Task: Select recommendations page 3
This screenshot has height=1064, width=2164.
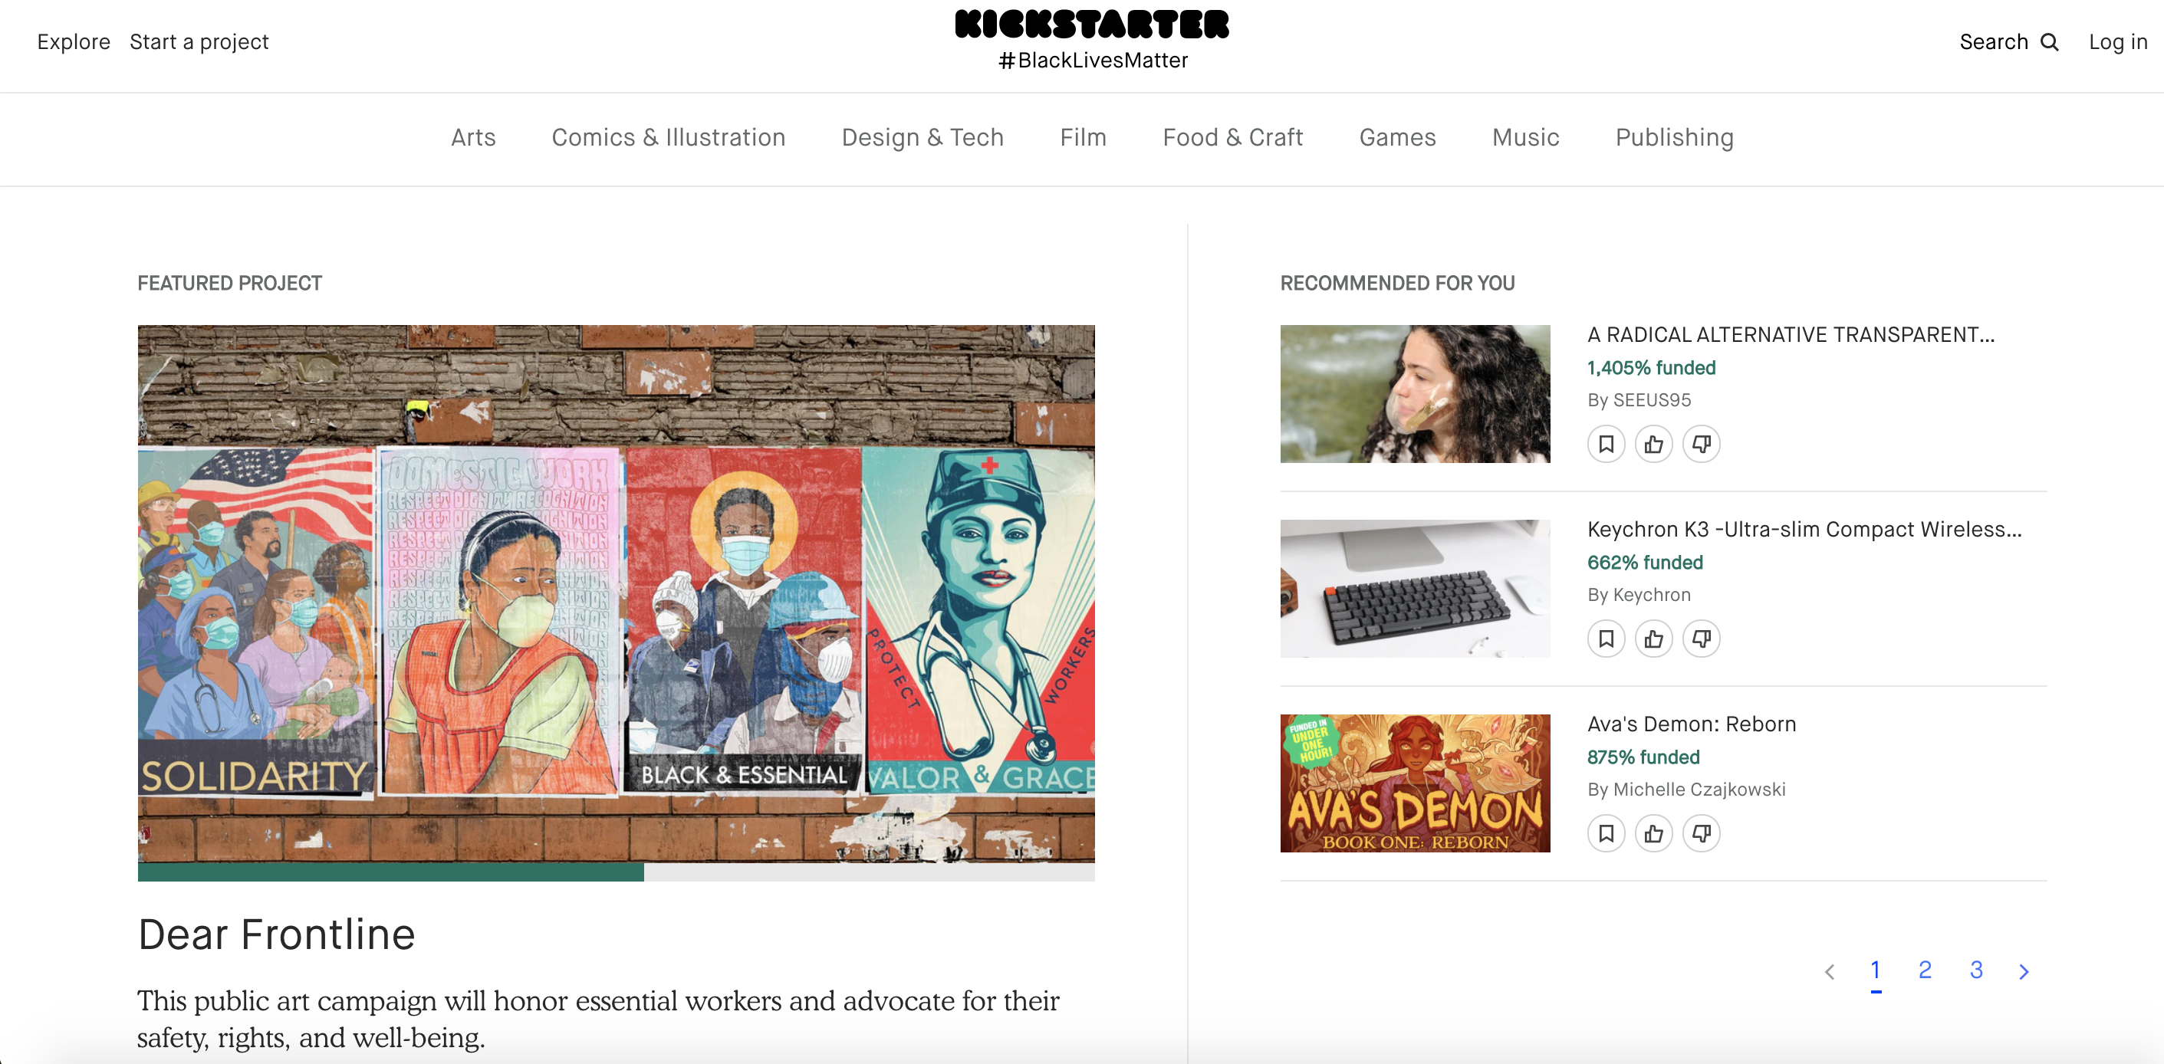Action: pyautogui.click(x=1977, y=970)
